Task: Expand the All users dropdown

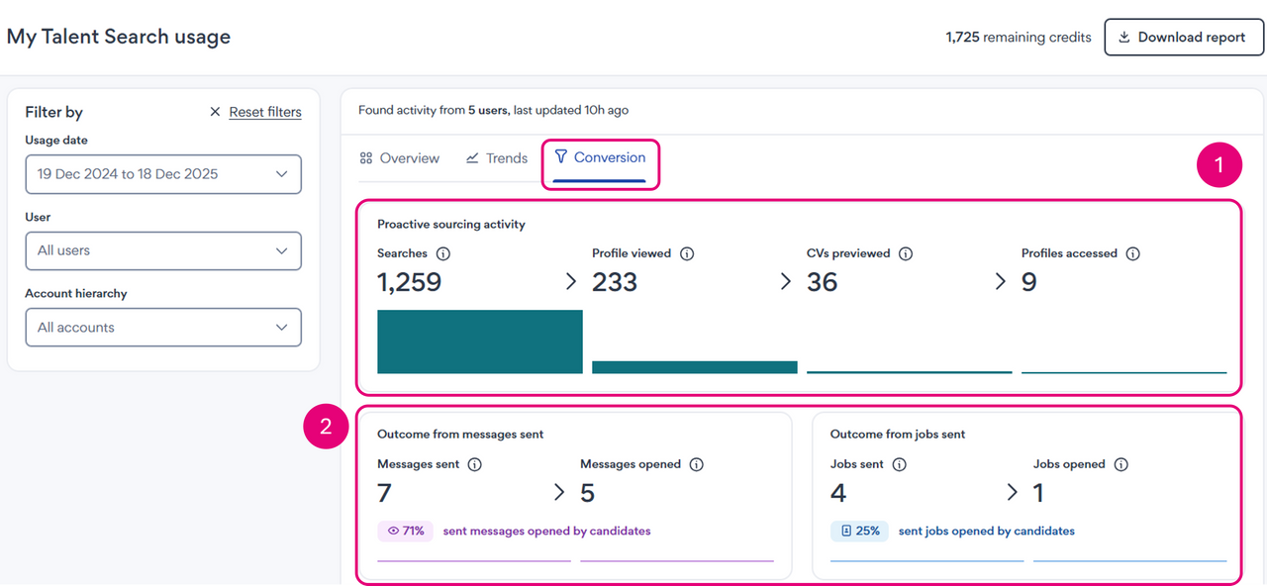Action: coord(163,251)
